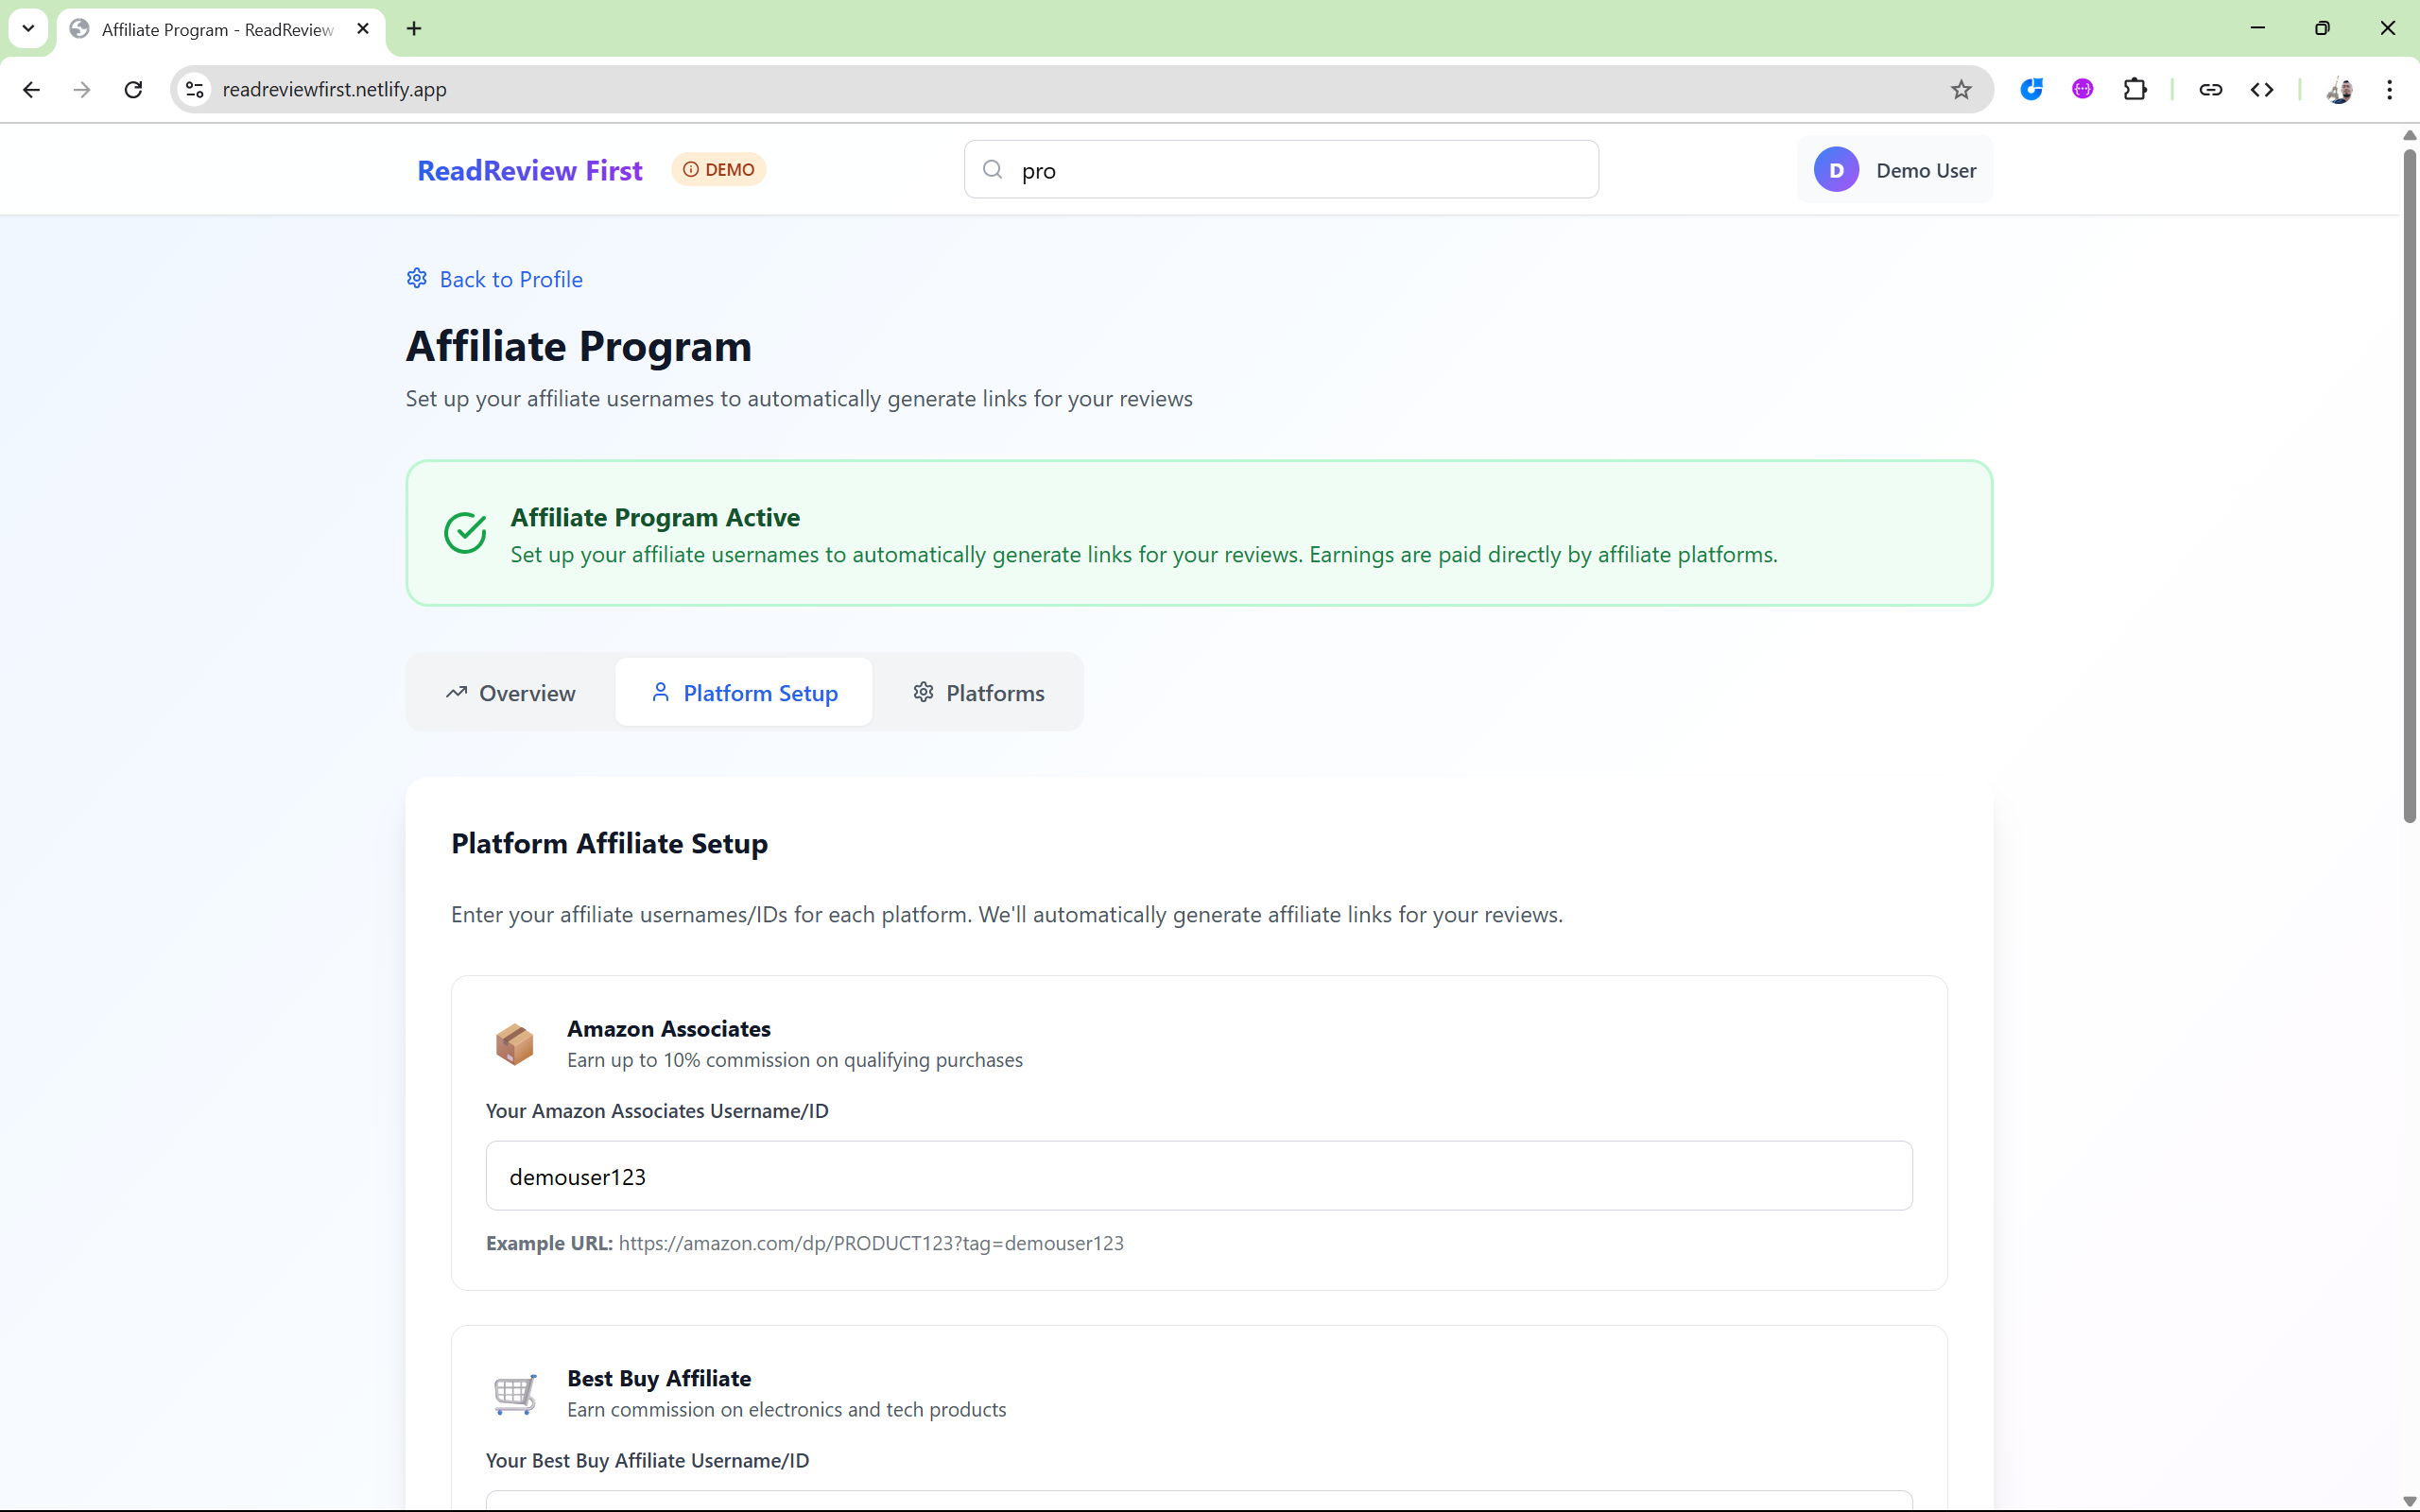
Task: Click the Demo User avatar circle
Action: click(x=1836, y=170)
